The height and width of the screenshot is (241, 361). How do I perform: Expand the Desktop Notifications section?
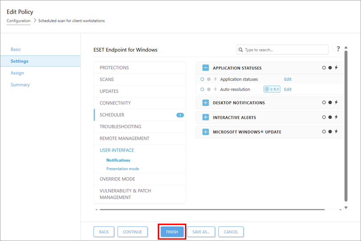(x=205, y=103)
